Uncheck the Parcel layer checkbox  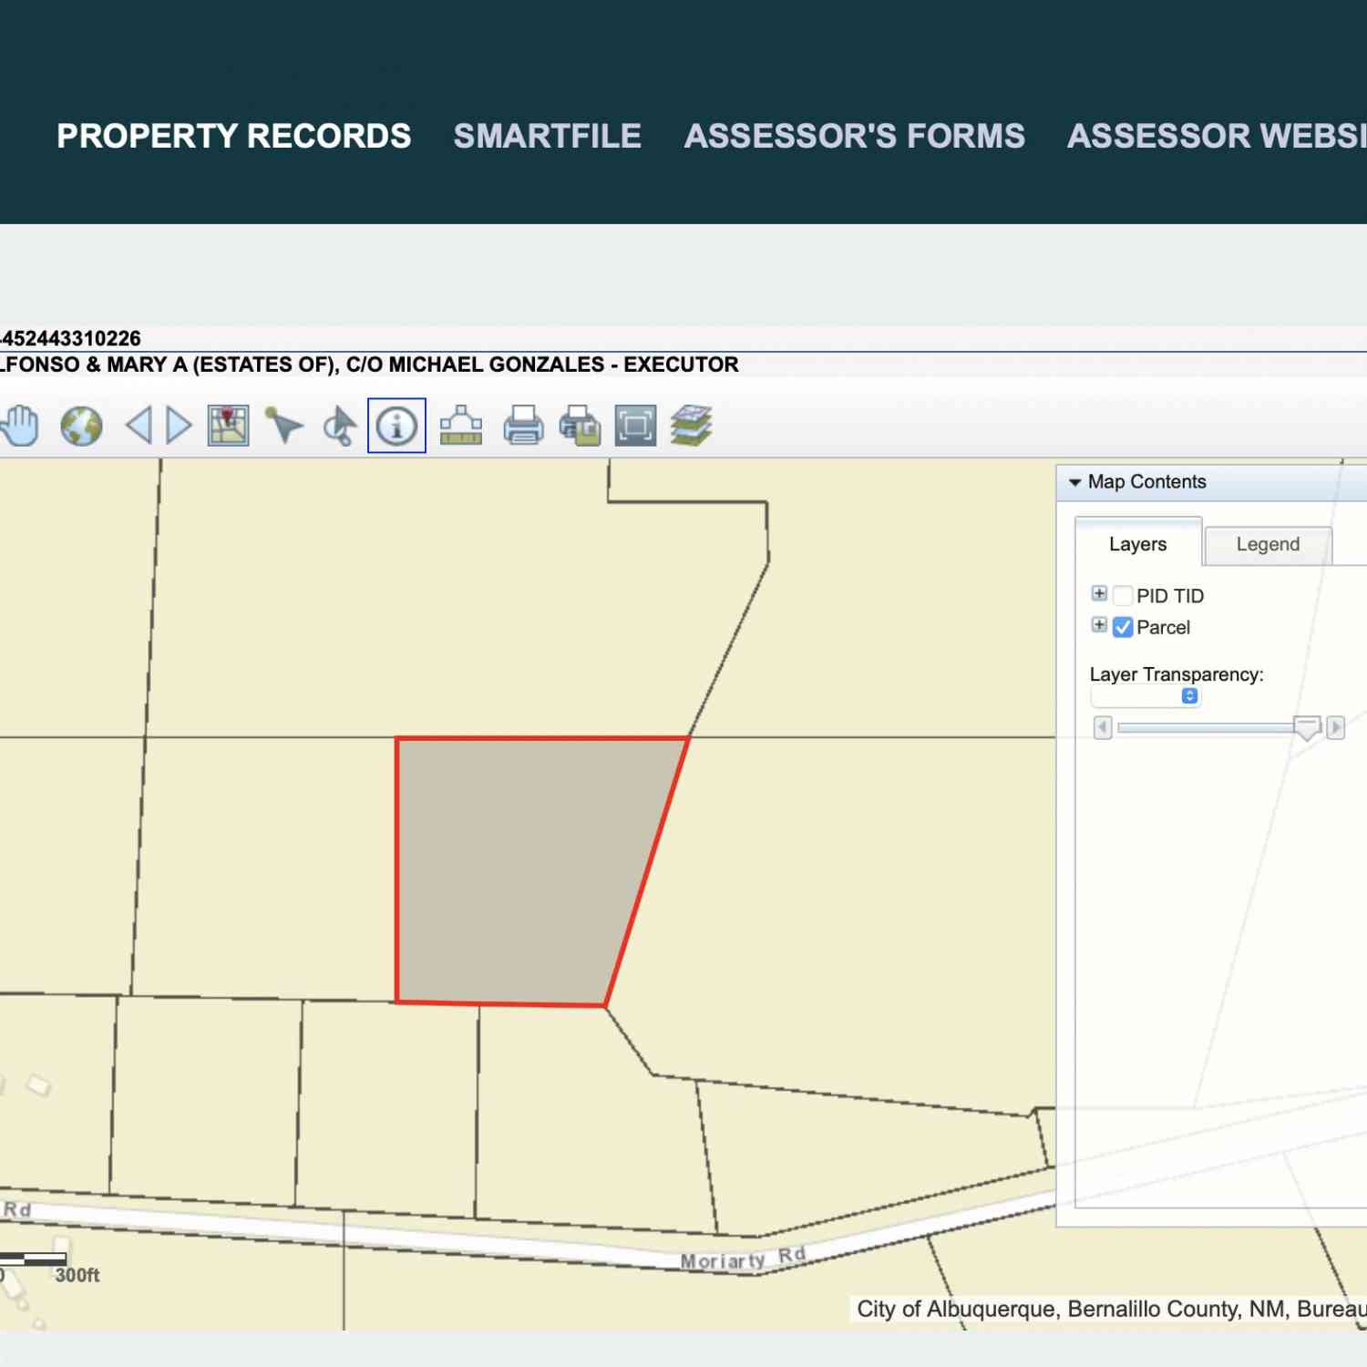click(x=1123, y=627)
